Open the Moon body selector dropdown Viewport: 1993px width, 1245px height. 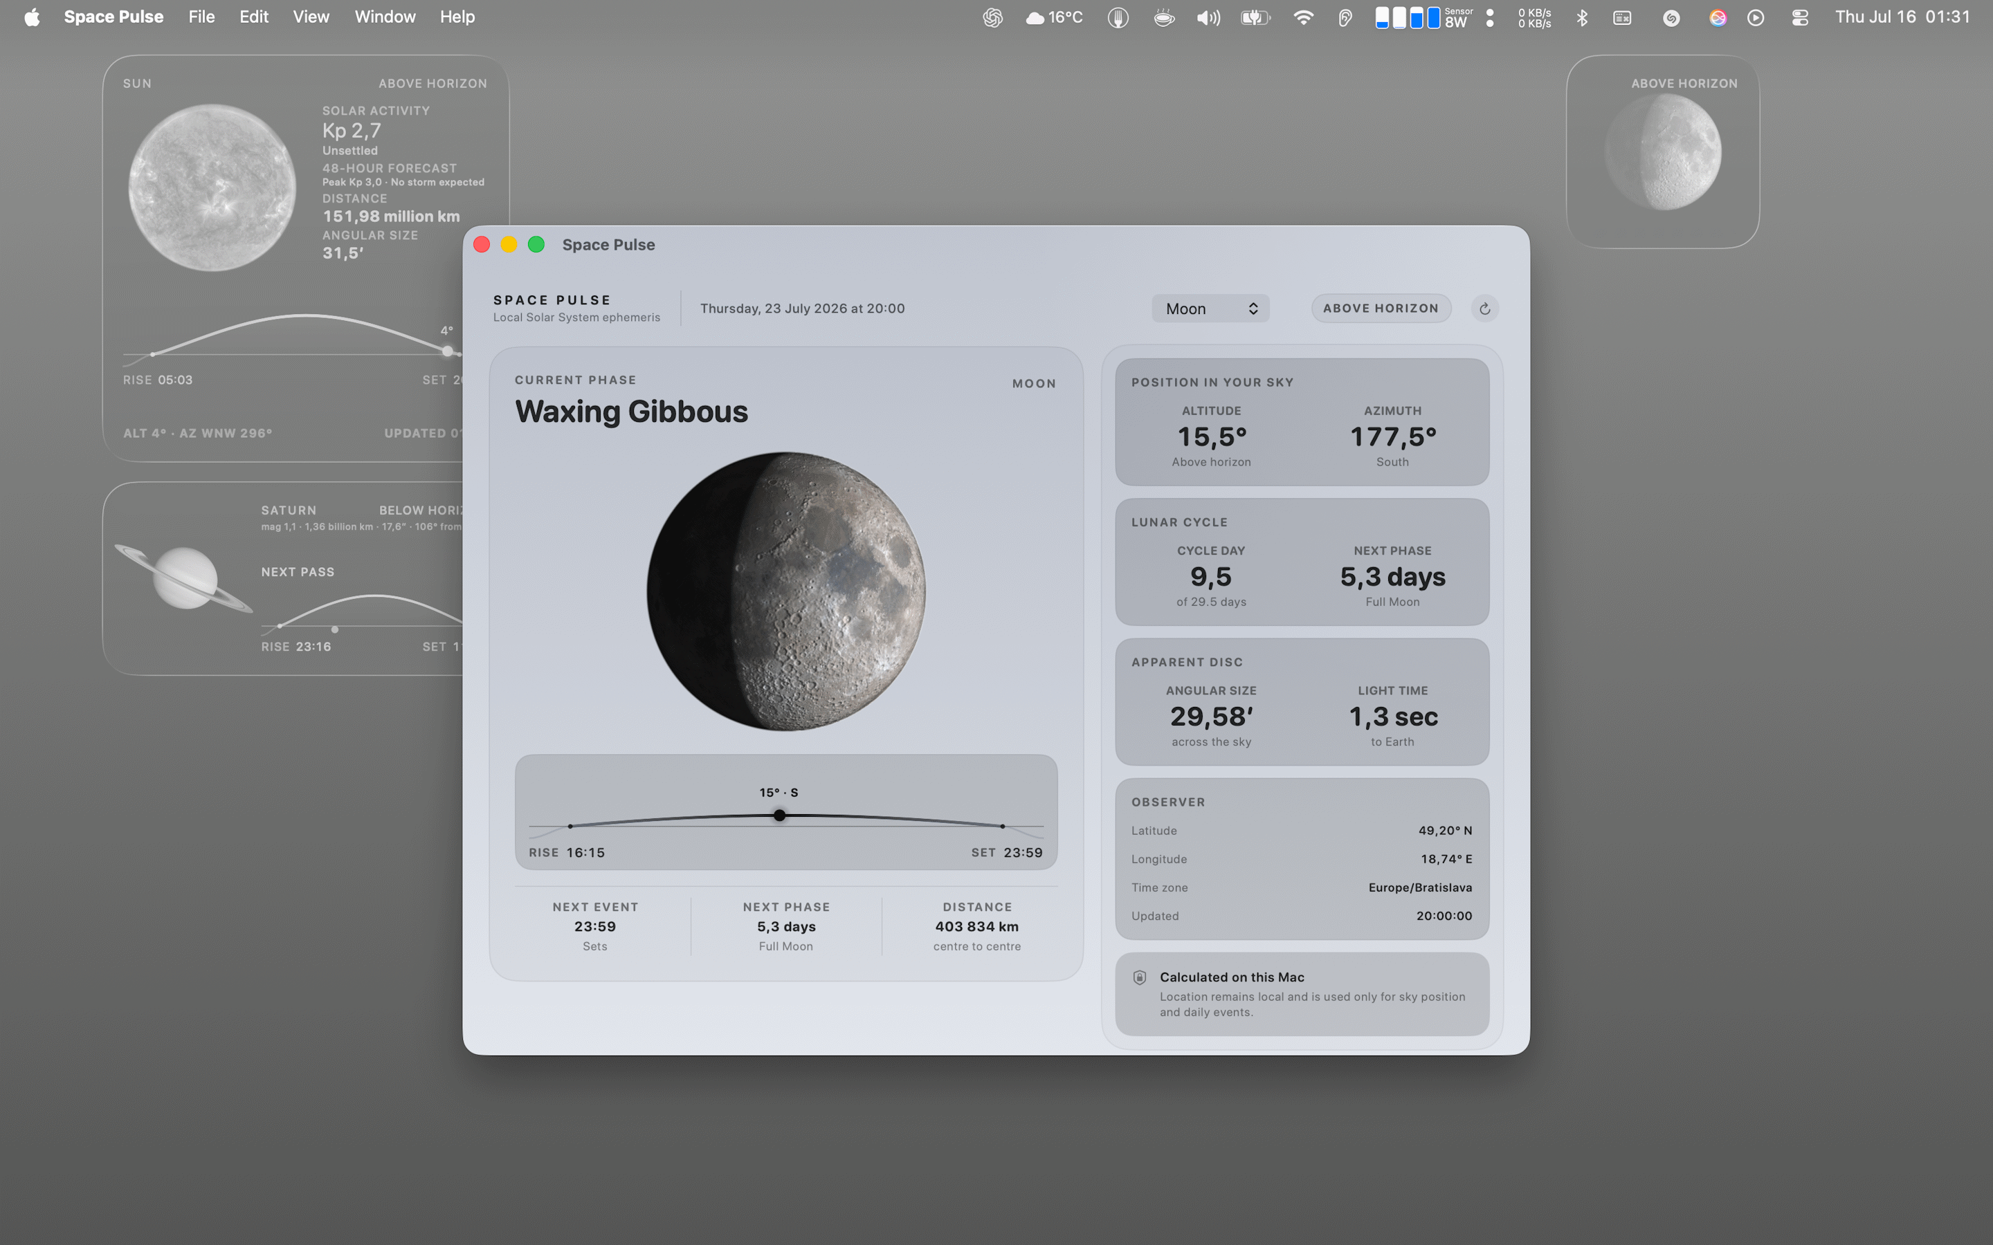1210,308
